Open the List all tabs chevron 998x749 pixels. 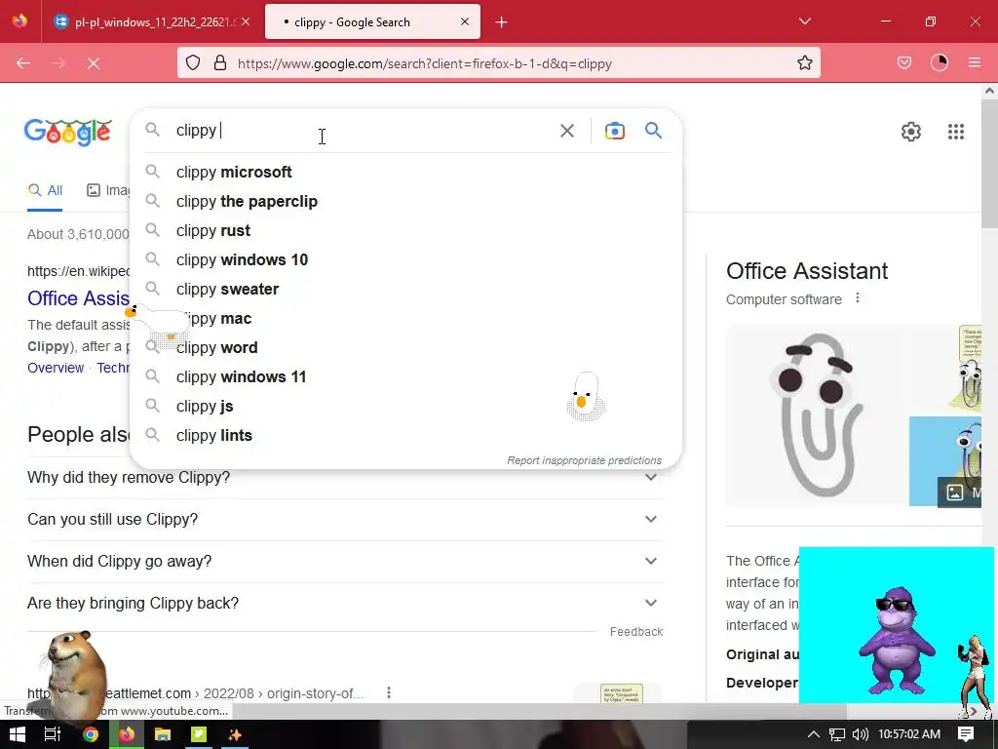(804, 21)
